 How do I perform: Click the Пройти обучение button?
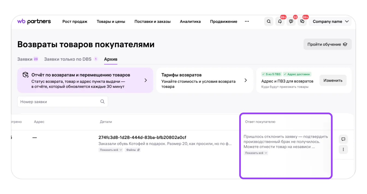tap(327, 44)
